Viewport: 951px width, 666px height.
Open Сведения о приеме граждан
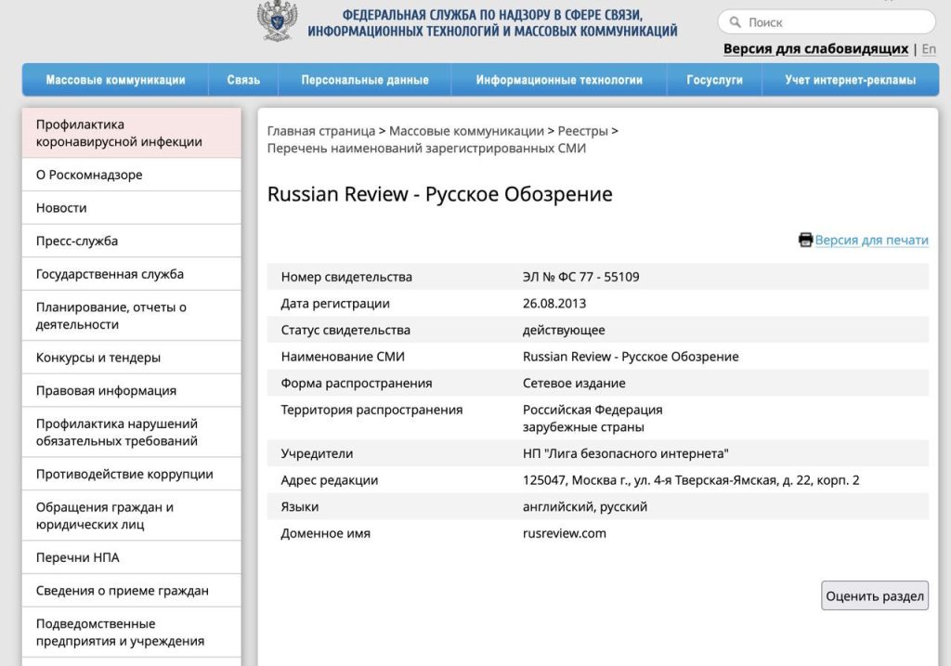(x=132, y=591)
